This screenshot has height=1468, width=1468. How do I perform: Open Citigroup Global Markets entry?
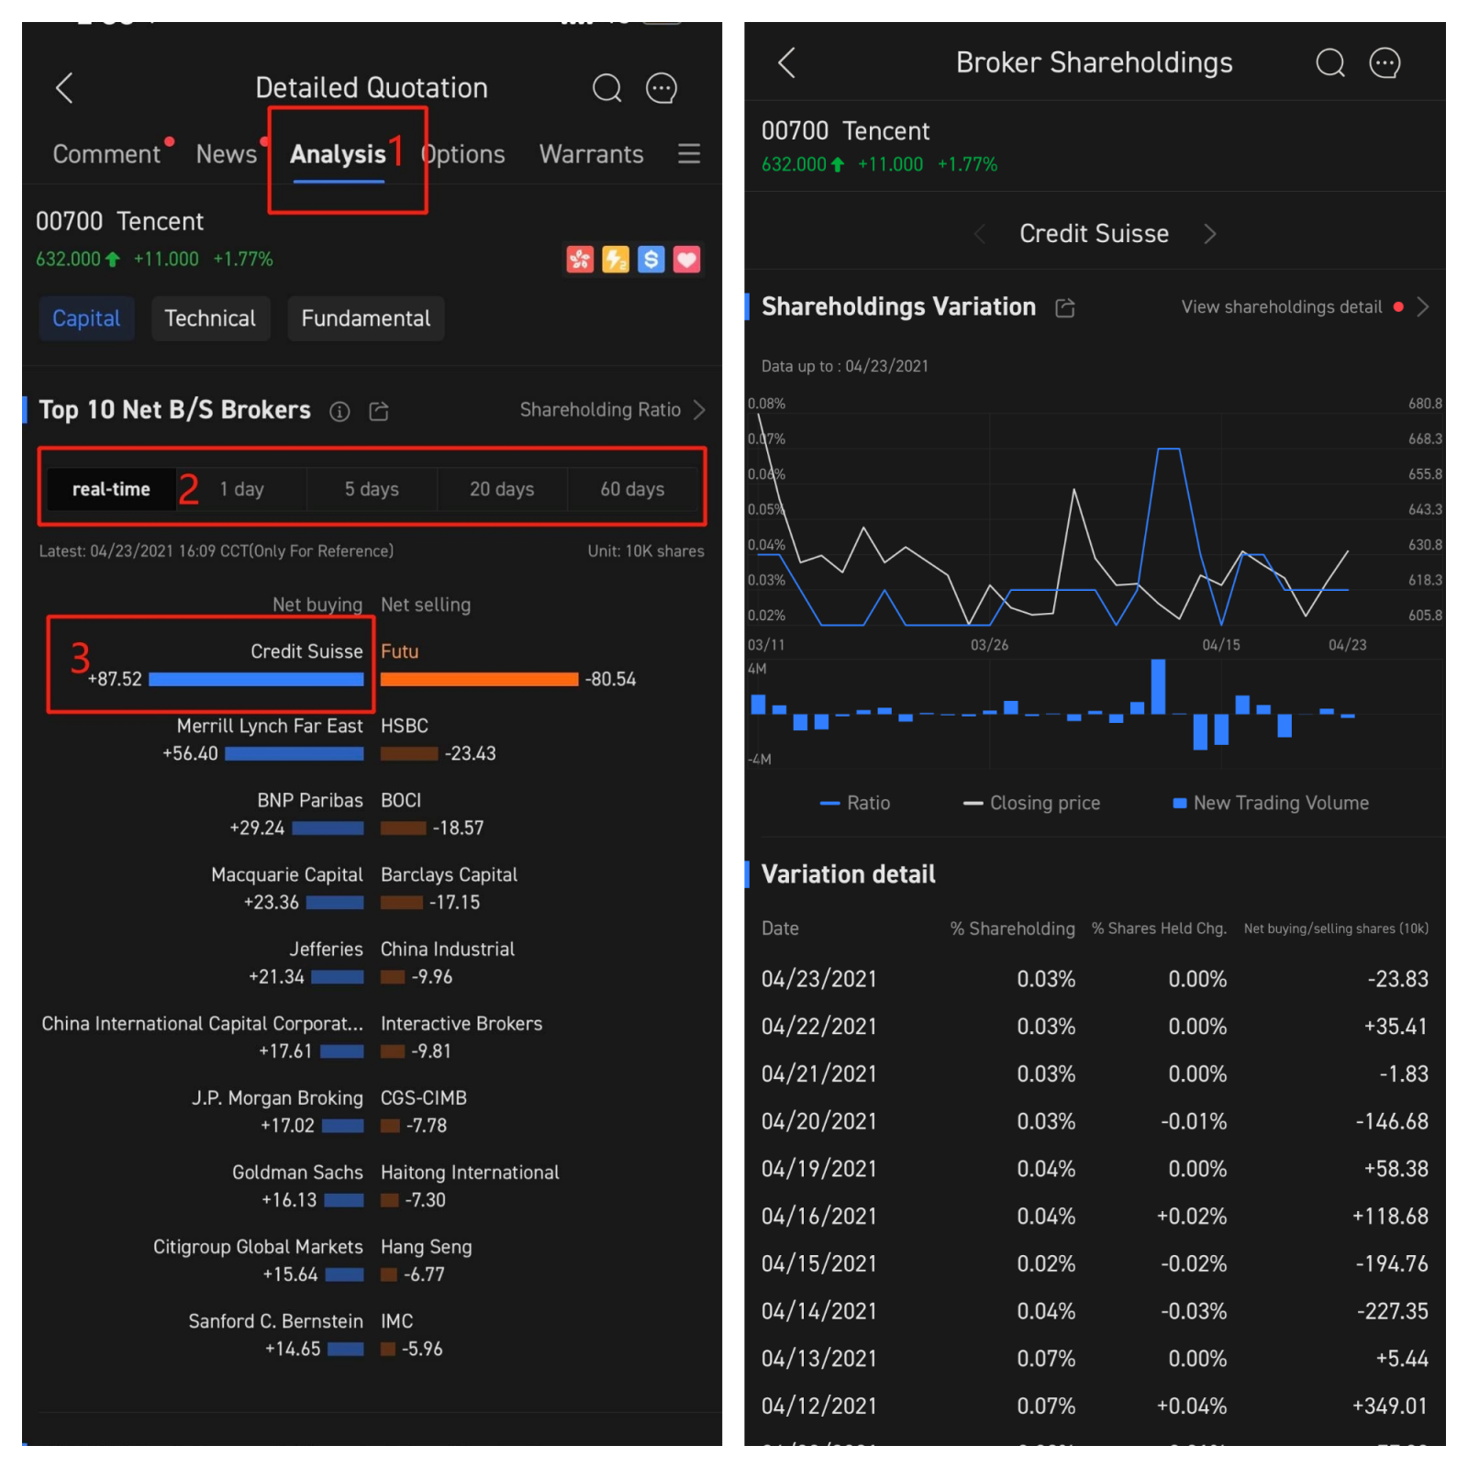coord(258,1247)
